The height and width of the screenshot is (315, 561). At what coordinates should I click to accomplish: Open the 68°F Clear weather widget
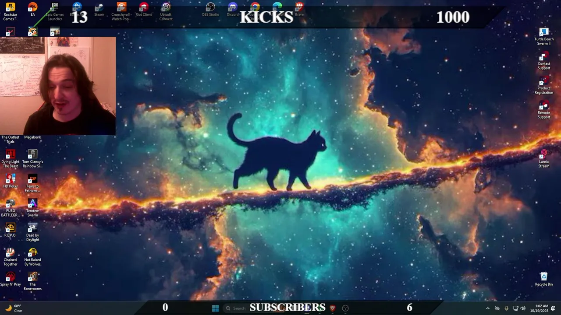point(13,308)
